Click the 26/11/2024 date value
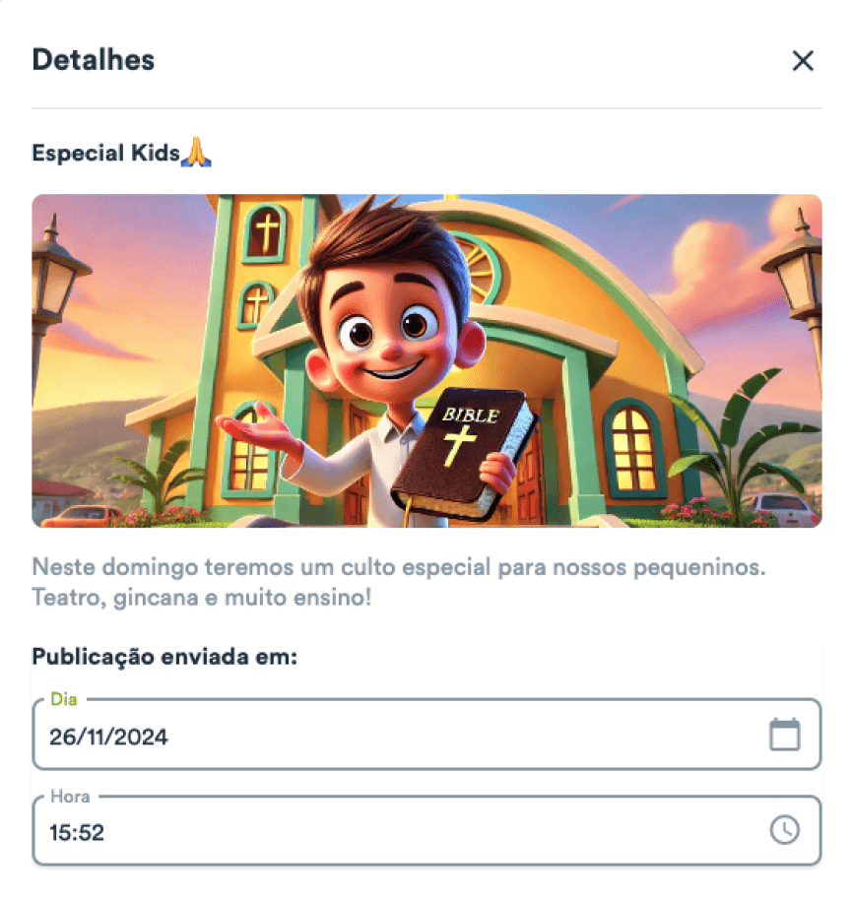 tap(108, 737)
